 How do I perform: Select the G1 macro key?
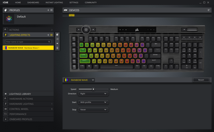point(74,38)
